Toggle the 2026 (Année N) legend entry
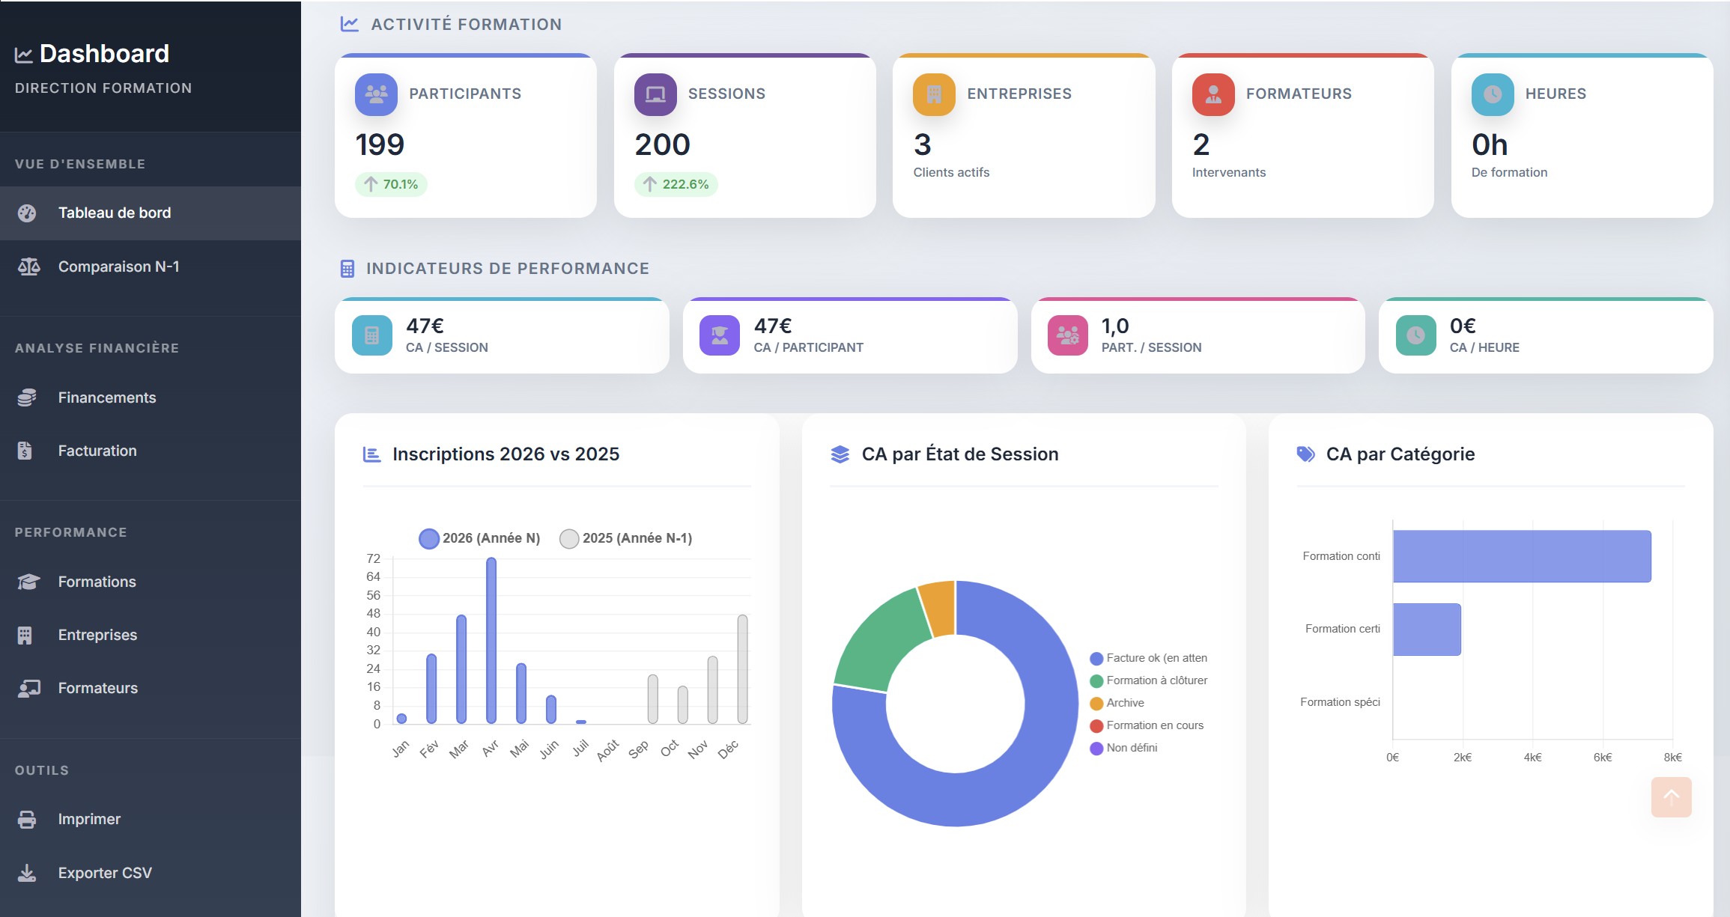 pyautogui.click(x=479, y=538)
